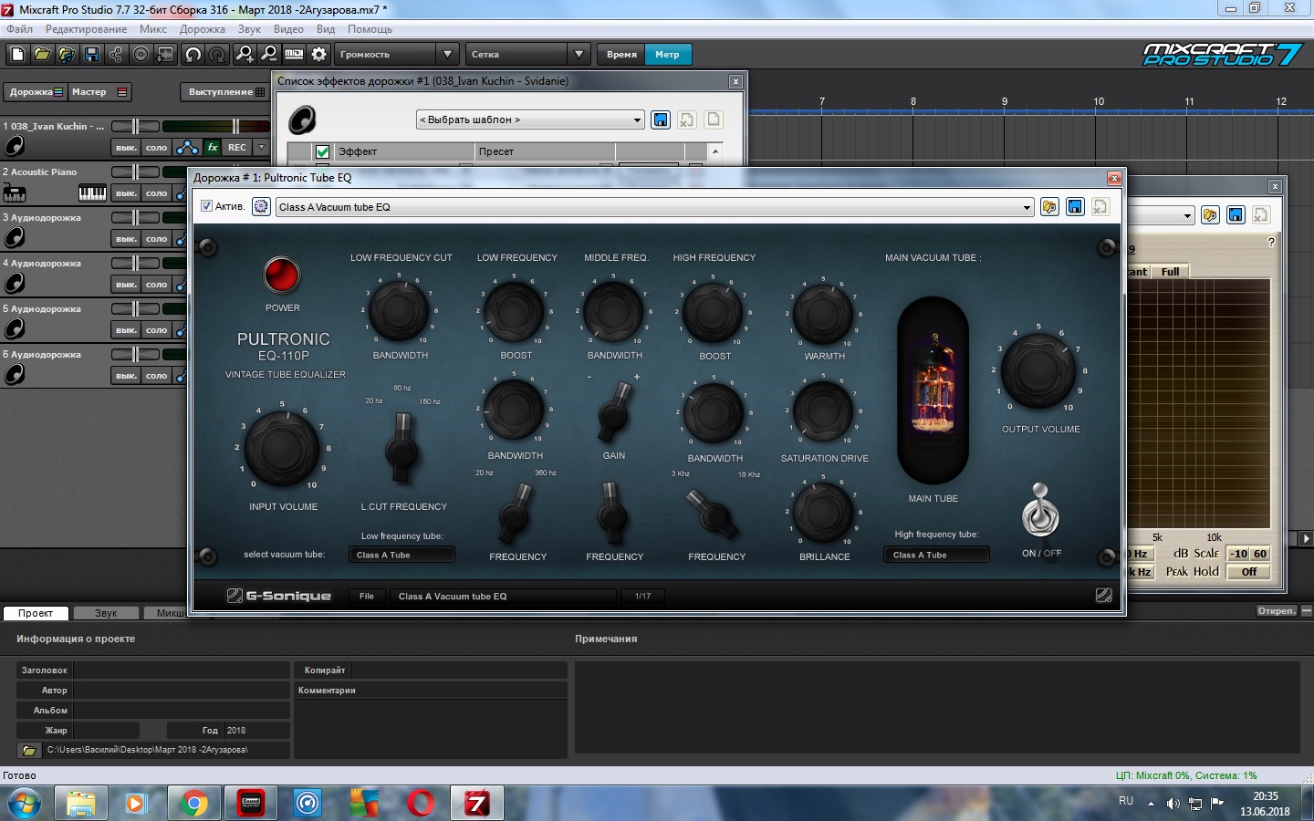Click the INPUT VOLUME knob

tap(282, 448)
